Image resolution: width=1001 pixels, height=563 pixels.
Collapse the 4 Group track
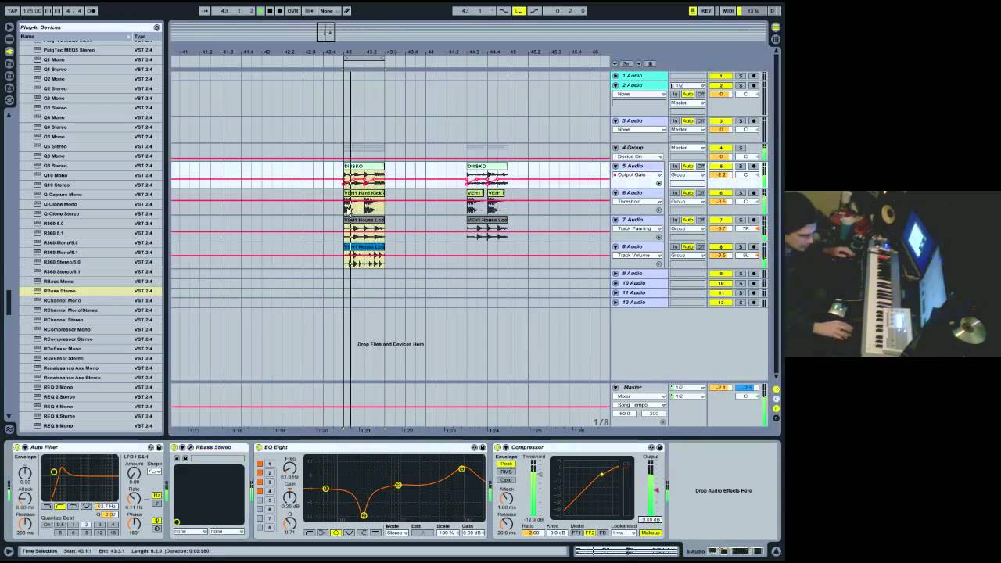615,148
